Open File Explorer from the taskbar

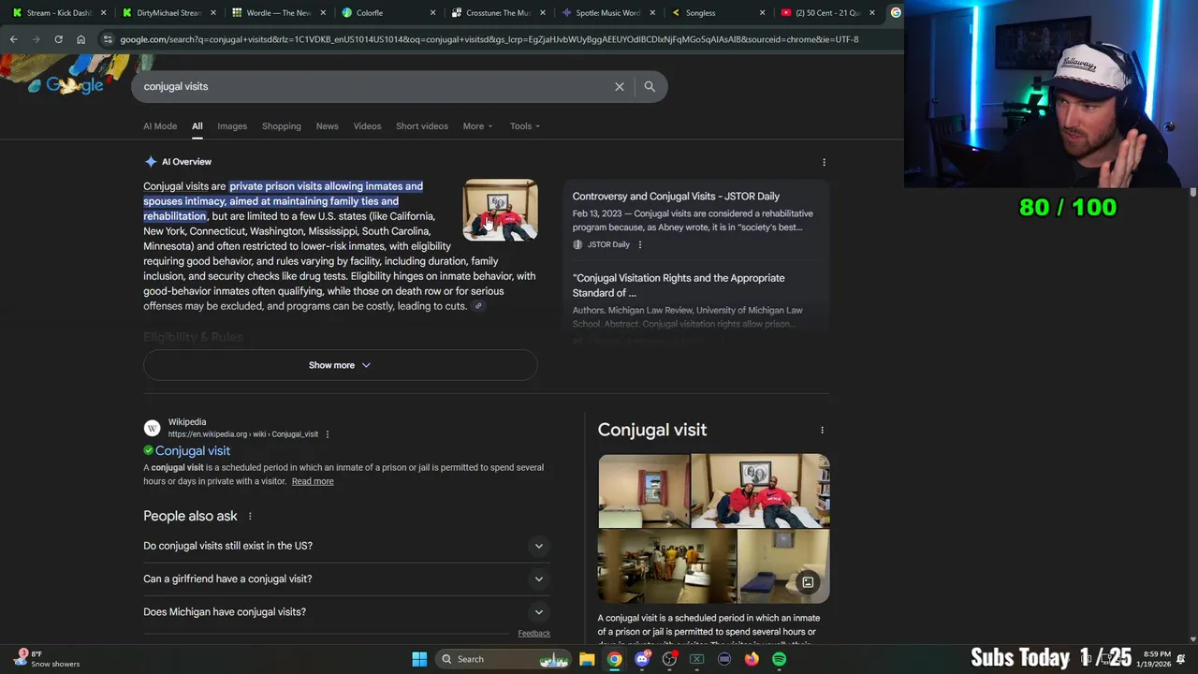tap(587, 659)
